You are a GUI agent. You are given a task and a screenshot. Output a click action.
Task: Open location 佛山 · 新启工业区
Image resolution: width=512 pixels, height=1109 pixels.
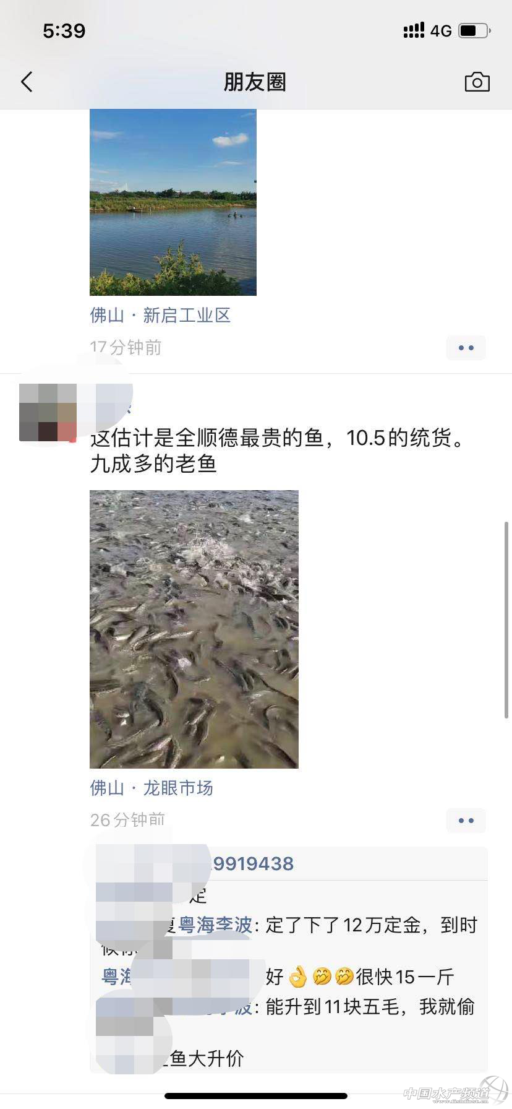pos(160,316)
